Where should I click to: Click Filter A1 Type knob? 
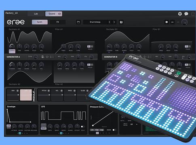pyautogui.click(x=78, y=47)
